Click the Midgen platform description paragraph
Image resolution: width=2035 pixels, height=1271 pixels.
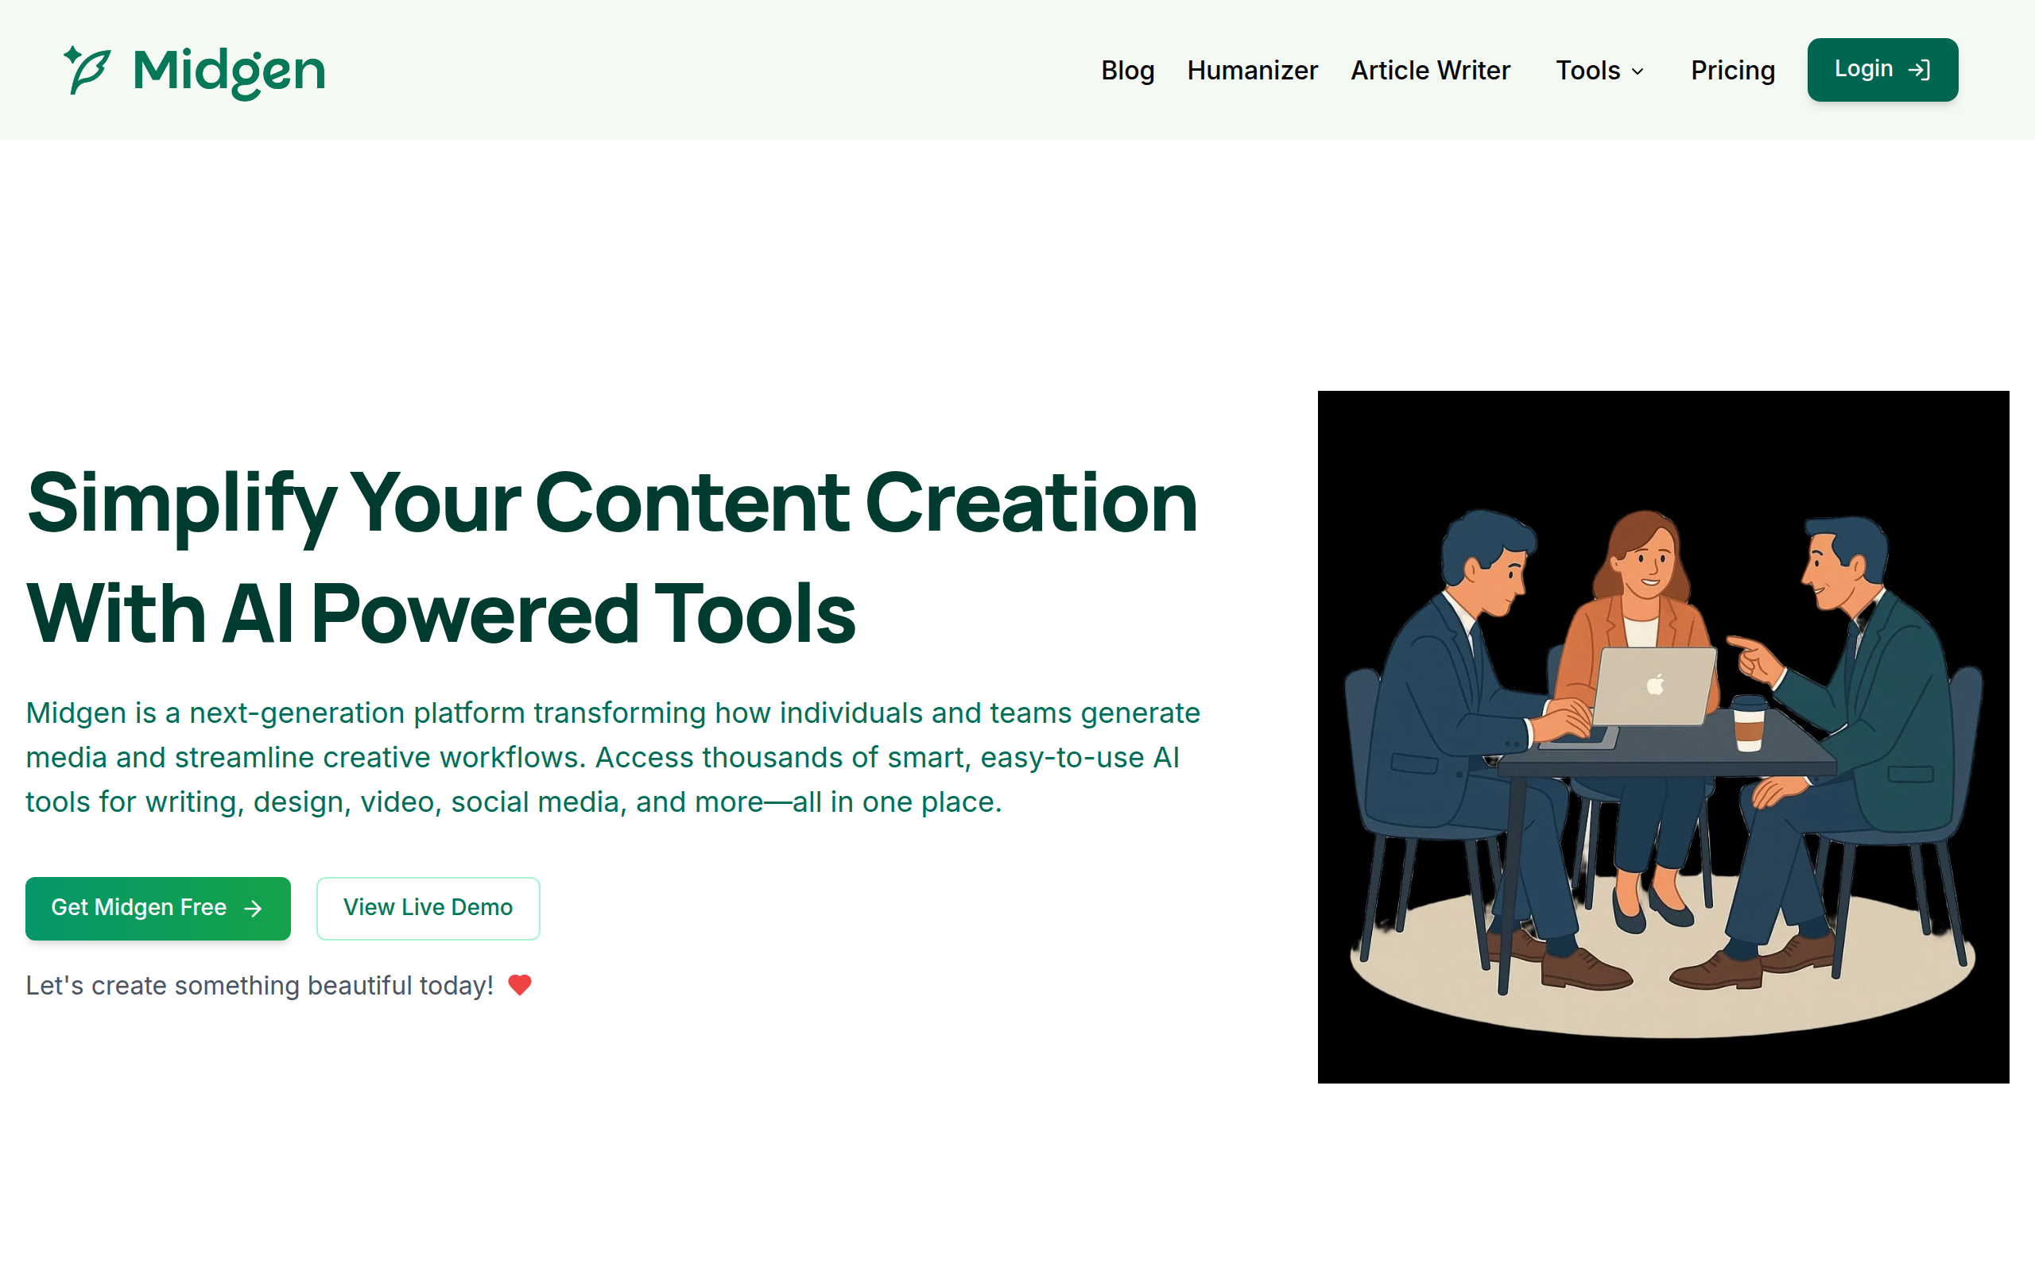coord(611,756)
